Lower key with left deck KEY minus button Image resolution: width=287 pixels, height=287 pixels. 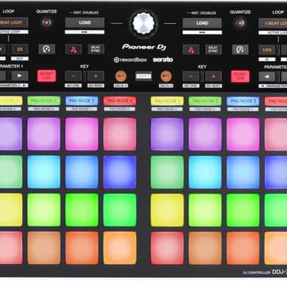73,76
